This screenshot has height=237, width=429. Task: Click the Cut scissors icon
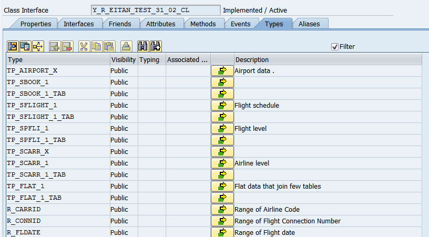point(84,46)
